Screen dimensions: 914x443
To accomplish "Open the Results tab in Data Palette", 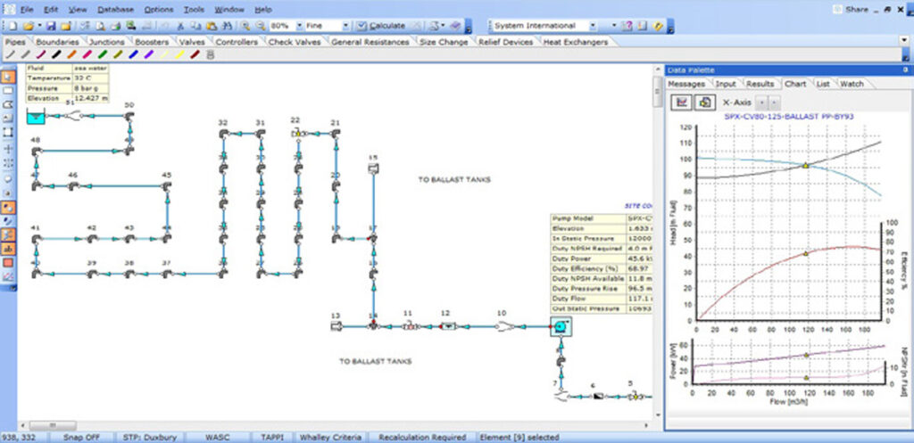I will (x=760, y=83).
